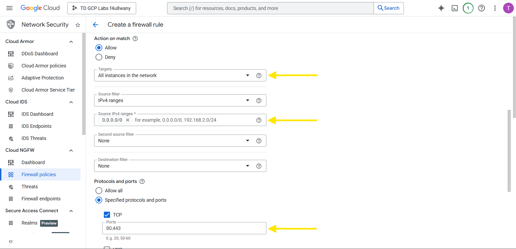This screenshot has width=516, height=249.
Task: Choose the Allow all protocols option
Action: [99, 191]
